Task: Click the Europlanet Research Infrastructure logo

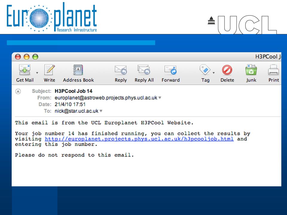Action: [52, 17]
